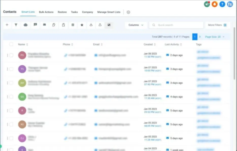
Task: Click mail icon beside 4 days ago
Action: point(168,97)
